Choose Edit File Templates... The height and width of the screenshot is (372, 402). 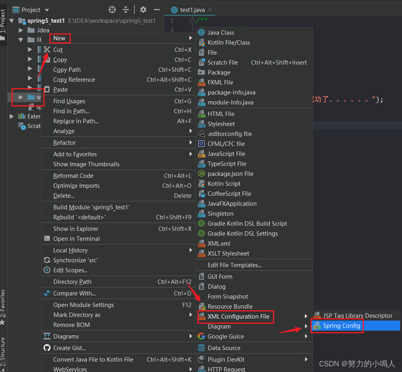point(254,265)
